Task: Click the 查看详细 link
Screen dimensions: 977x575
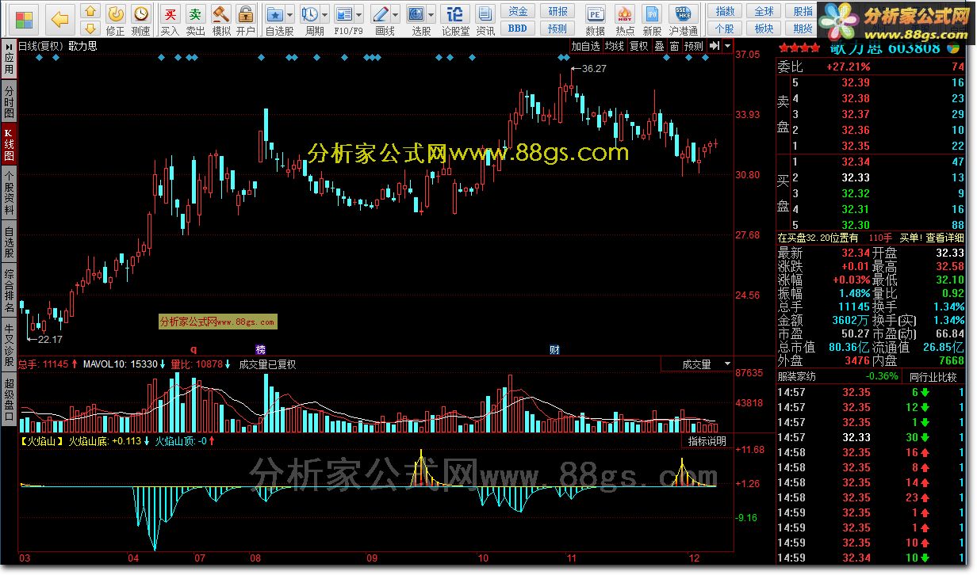Action: point(946,237)
